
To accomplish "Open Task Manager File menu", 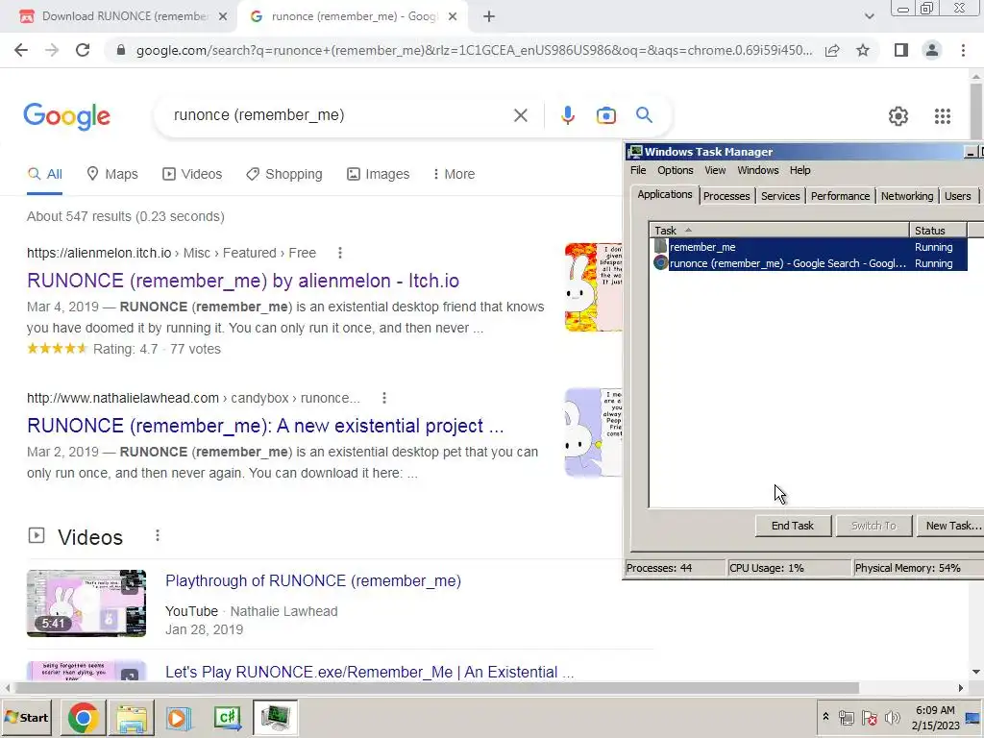I will [638, 170].
